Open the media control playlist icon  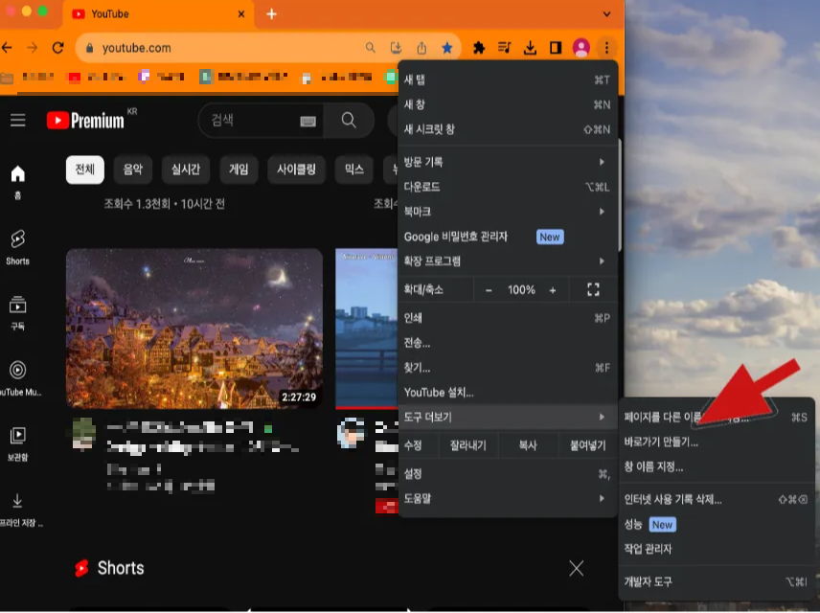click(x=504, y=48)
